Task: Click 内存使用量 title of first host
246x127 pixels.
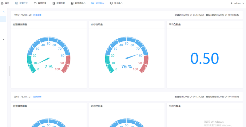Action: pos(97,25)
